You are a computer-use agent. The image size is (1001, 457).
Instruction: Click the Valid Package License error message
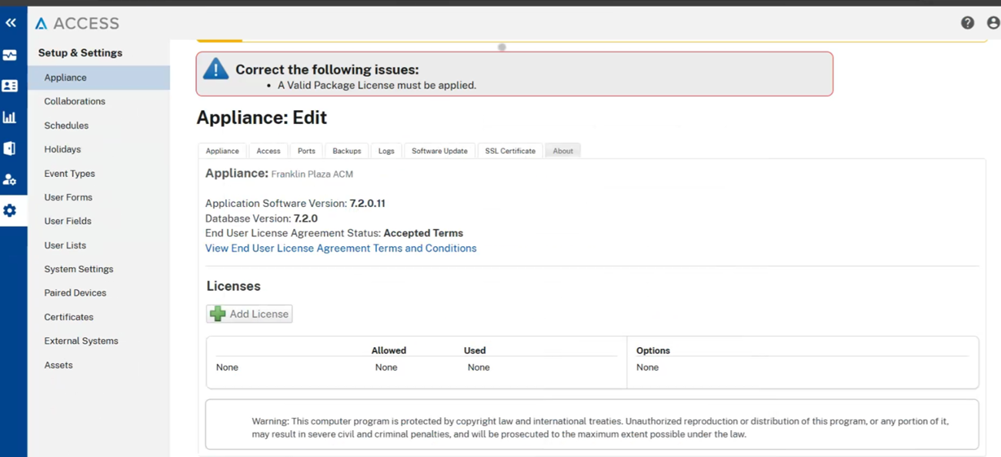[377, 85]
